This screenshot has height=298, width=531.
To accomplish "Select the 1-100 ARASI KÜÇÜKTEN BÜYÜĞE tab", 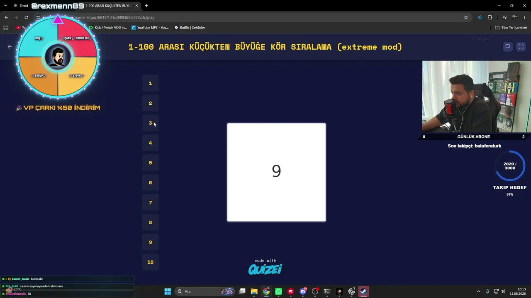I will [109, 6].
